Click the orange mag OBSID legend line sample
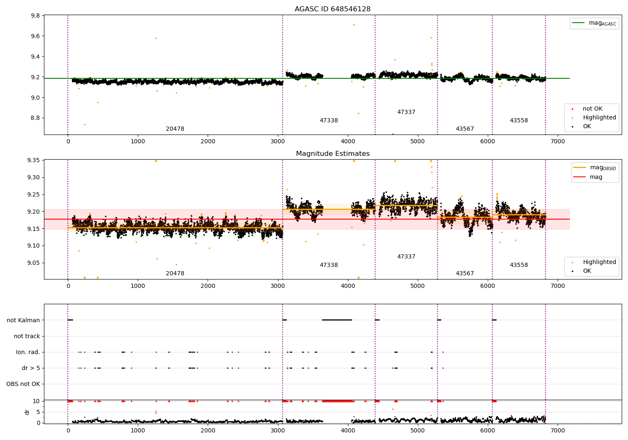 pyautogui.click(x=580, y=168)
